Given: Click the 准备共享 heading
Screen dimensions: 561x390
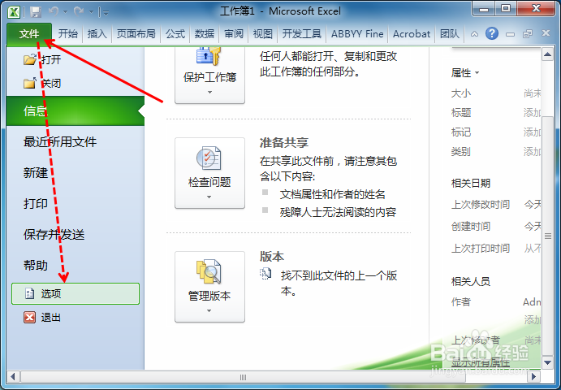Looking at the screenshot, I should (x=283, y=143).
